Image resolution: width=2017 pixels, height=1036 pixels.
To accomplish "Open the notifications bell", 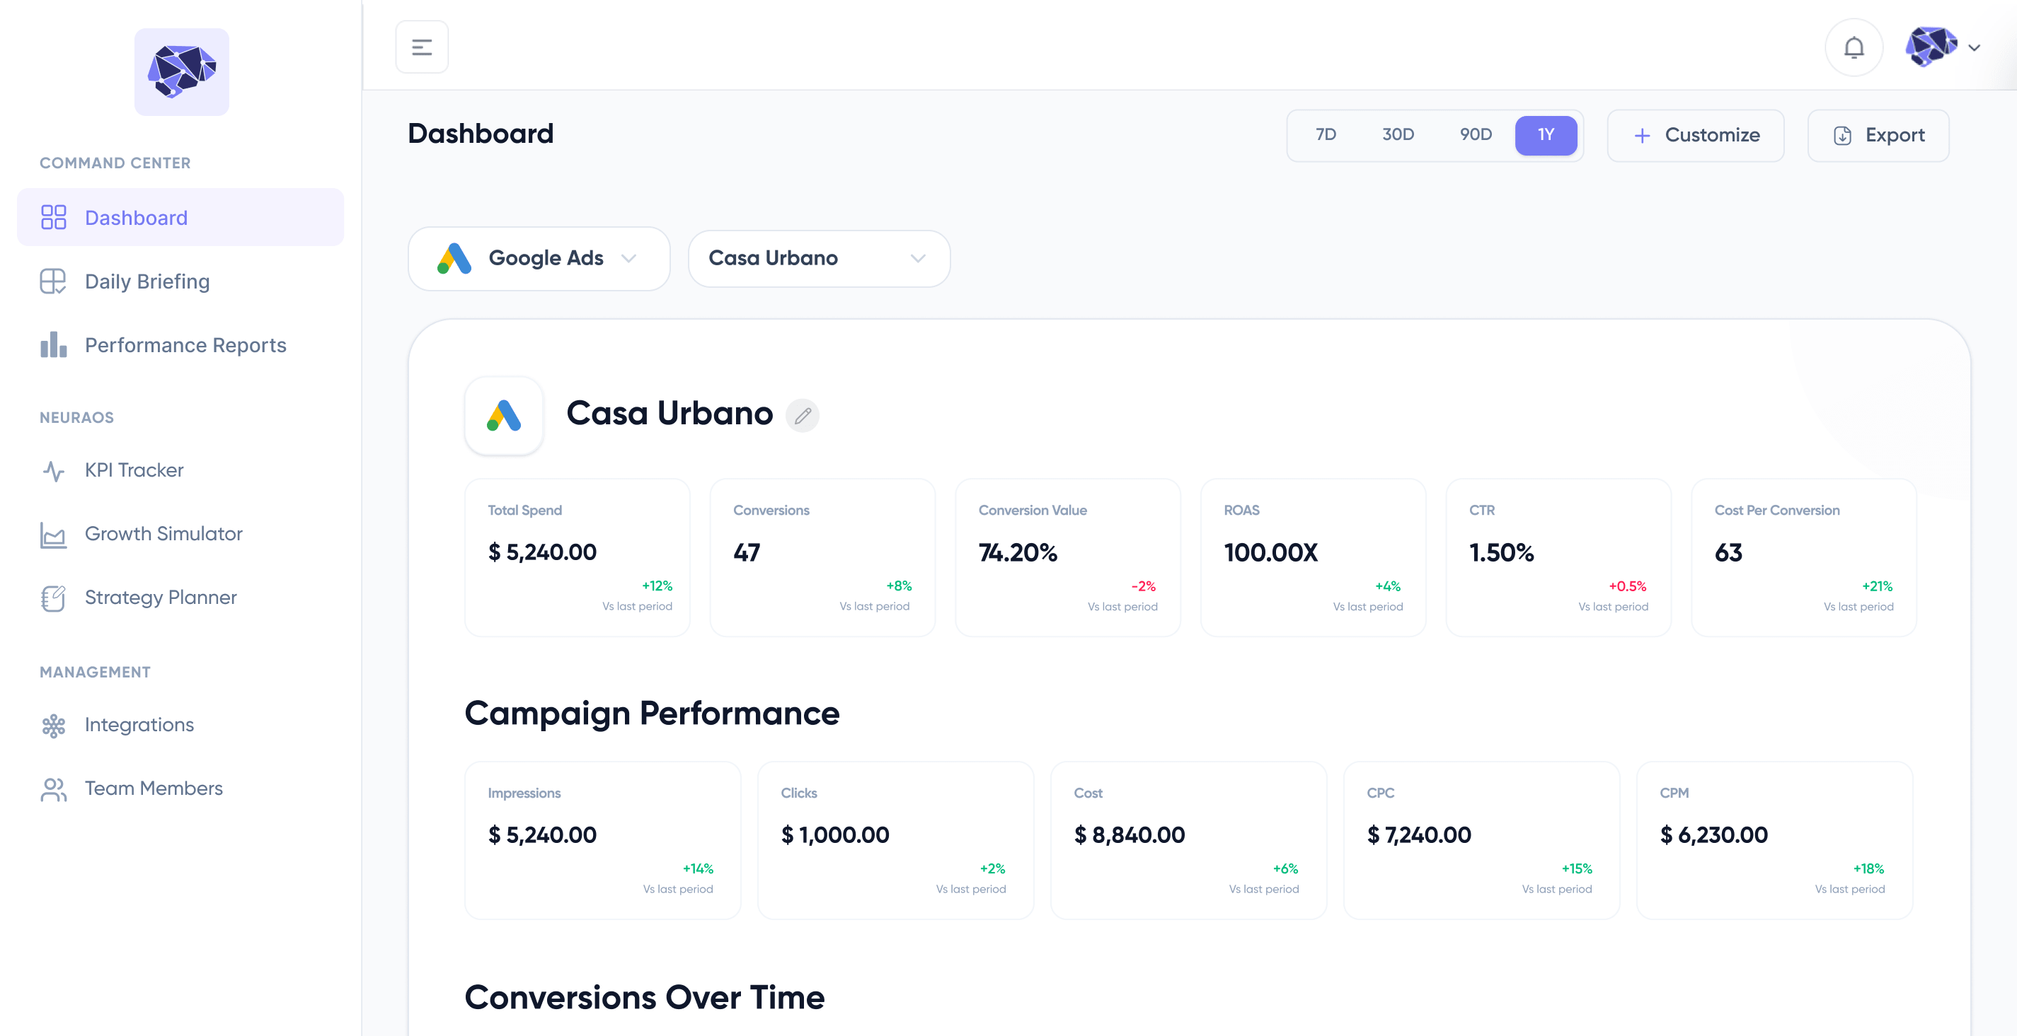I will click(1854, 47).
